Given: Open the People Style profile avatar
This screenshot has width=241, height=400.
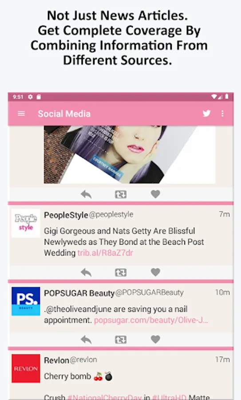Looking at the screenshot, I should [x=26, y=223].
